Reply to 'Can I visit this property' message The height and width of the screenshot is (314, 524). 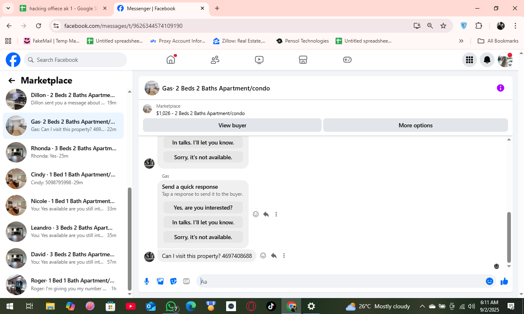pos(274,256)
